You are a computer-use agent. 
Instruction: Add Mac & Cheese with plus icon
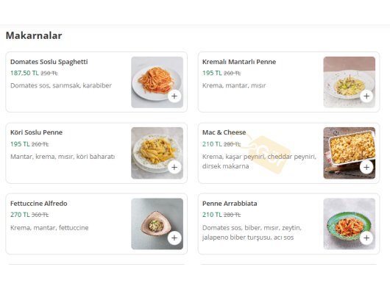366,167
